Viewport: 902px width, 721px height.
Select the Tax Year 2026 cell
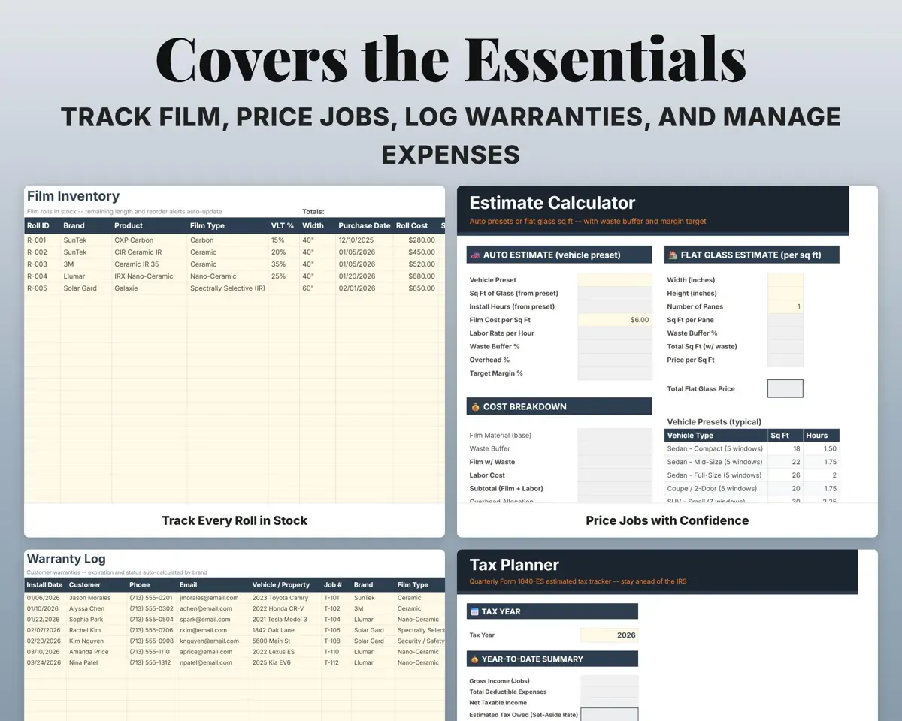610,635
